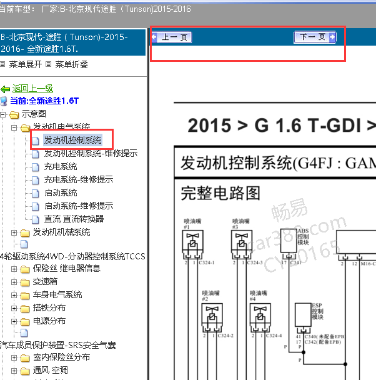Image resolution: width=376 pixels, height=380 pixels.
Task: Click page icon above SRS安全气囊 entry
Action: pyautogui.click(x=24, y=333)
